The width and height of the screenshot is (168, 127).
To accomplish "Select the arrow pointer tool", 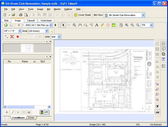I will (x=63, y=25).
